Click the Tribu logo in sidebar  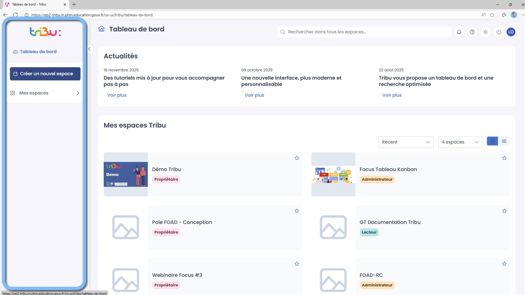coord(45,32)
